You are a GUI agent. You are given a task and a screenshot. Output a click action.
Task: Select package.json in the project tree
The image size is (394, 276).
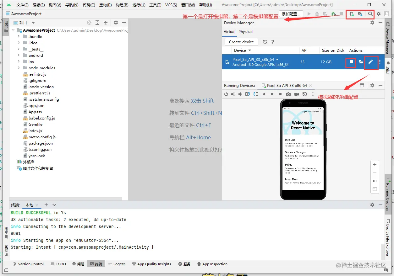(41, 143)
